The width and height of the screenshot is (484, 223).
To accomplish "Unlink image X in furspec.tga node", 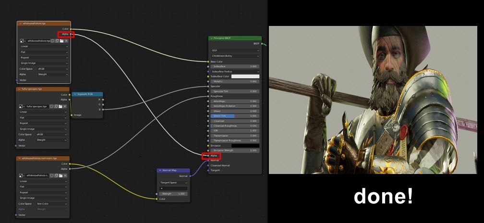I will tap(65, 106).
